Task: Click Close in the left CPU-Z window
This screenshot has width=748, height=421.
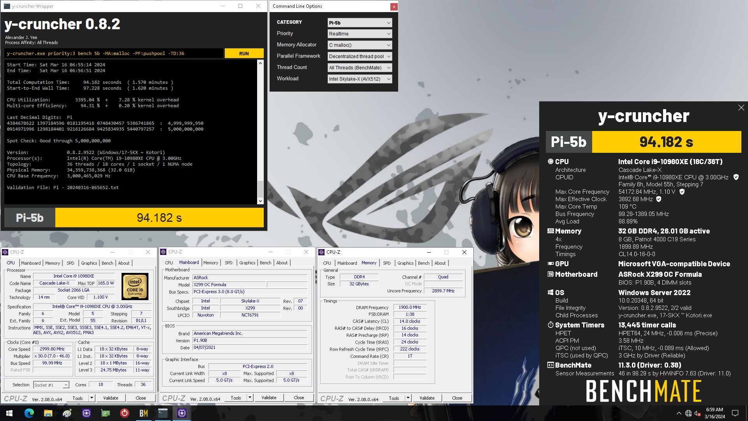Action: (x=141, y=398)
